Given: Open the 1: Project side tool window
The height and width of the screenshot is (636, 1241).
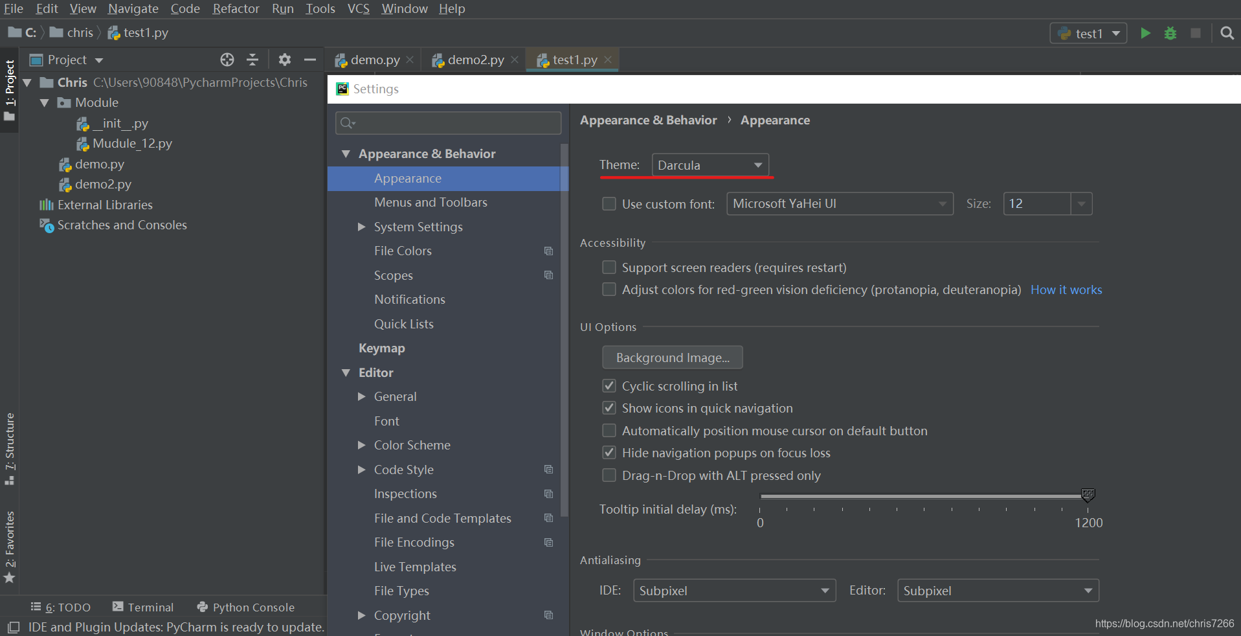Looking at the screenshot, I should 9,89.
